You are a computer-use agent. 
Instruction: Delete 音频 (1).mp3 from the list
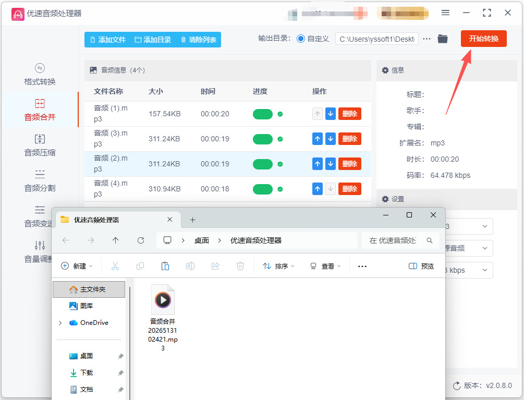pyautogui.click(x=349, y=114)
